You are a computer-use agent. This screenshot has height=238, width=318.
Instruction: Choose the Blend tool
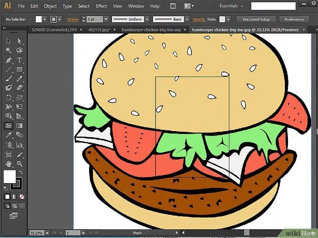tap(20, 135)
